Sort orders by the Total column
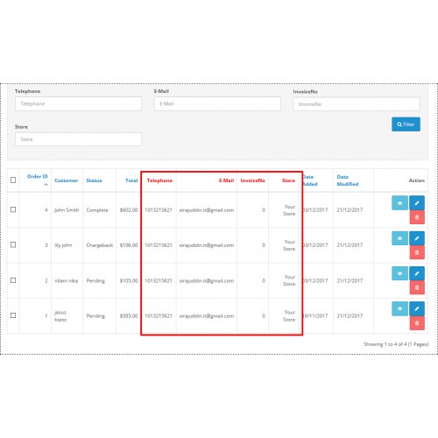 click(x=131, y=180)
